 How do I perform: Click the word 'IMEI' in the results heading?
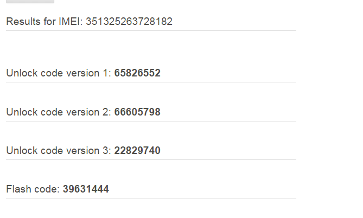(x=69, y=22)
